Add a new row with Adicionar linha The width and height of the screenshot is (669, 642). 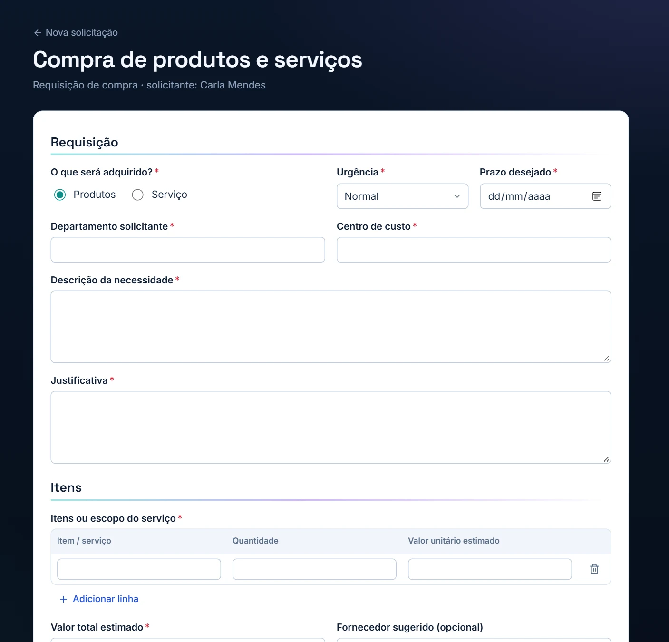pyautogui.click(x=99, y=599)
